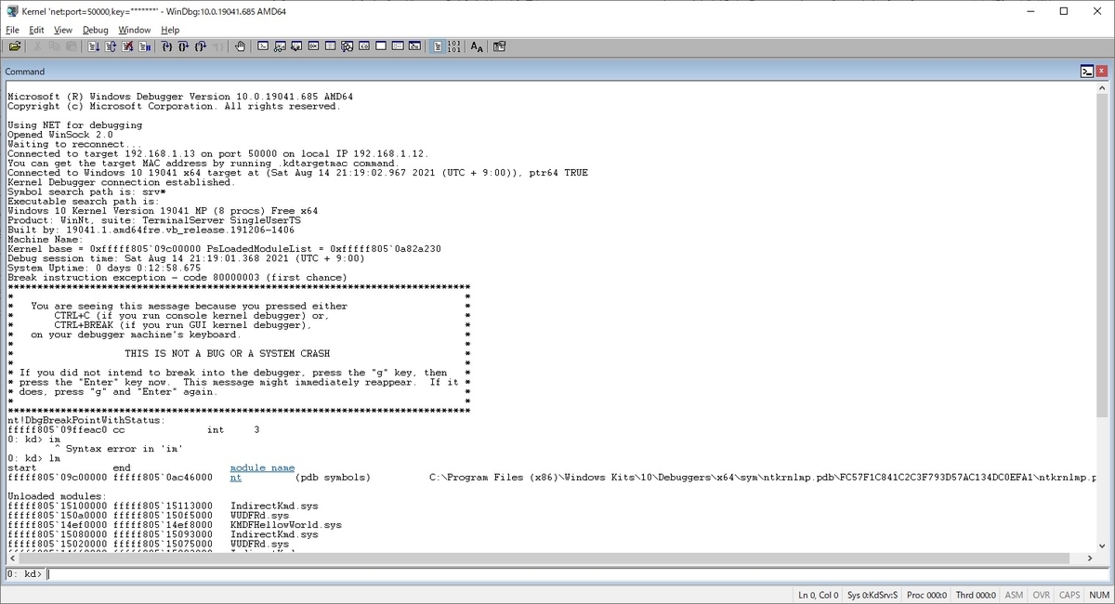Image resolution: width=1115 pixels, height=604 pixels.
Task: Open the Command window via toolbar icon
Action: tap(263, 46)
